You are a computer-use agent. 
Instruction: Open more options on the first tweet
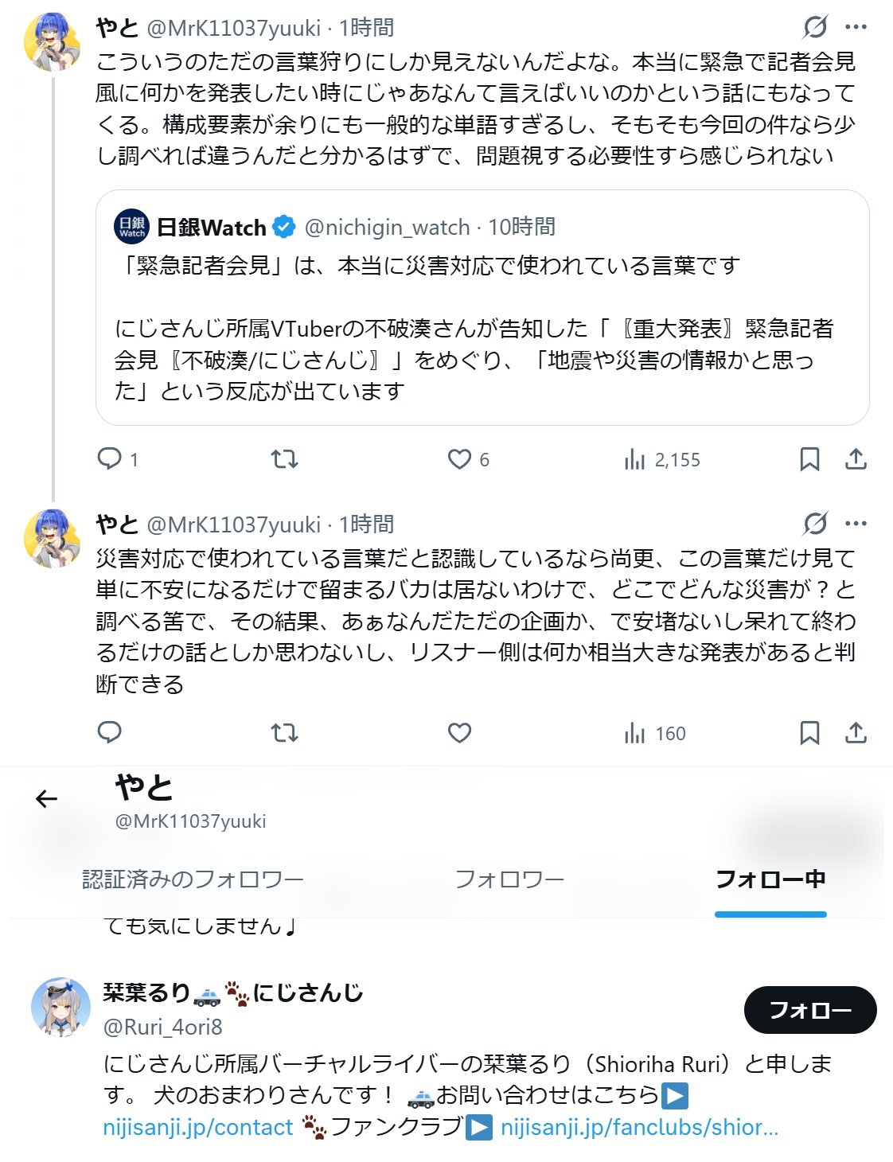tap(856, 27)
